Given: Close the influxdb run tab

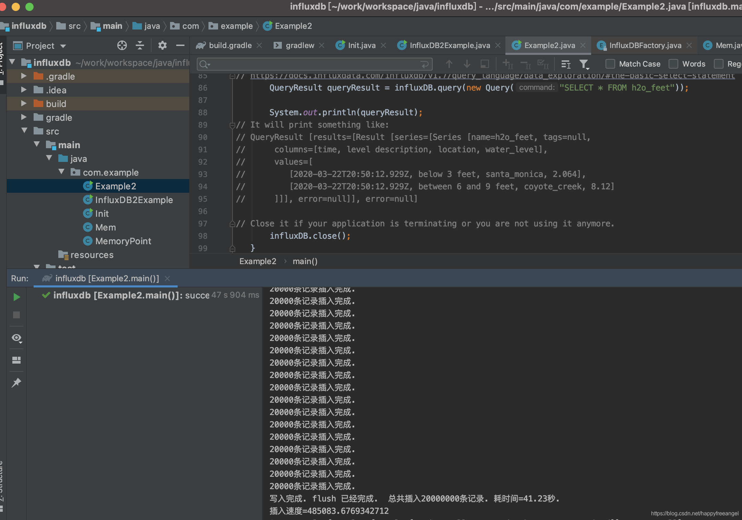Looking at the screenshot, I should 167,279.
